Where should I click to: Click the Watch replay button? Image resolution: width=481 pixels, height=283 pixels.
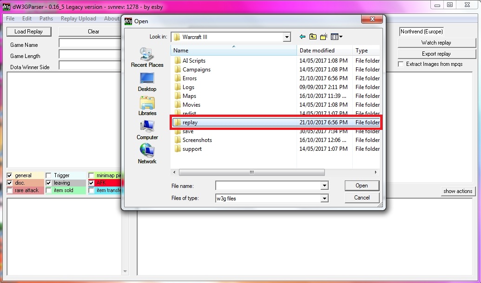tap(436, 43)
